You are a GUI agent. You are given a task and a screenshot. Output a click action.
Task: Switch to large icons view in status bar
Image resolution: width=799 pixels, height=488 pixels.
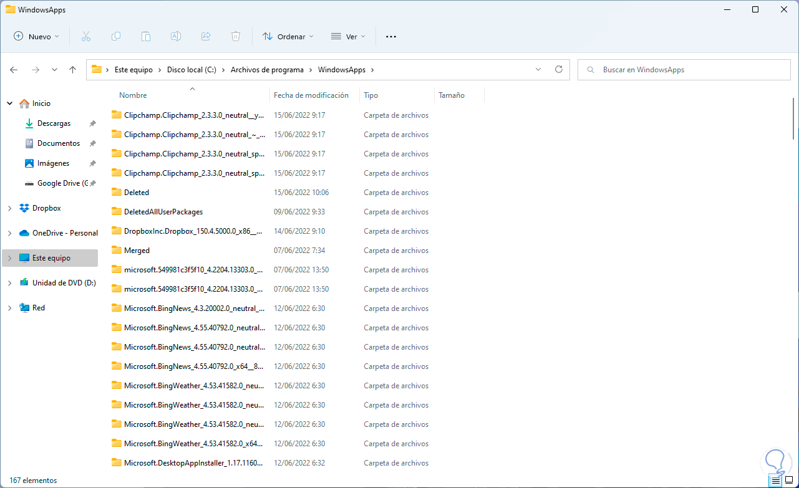788,481
